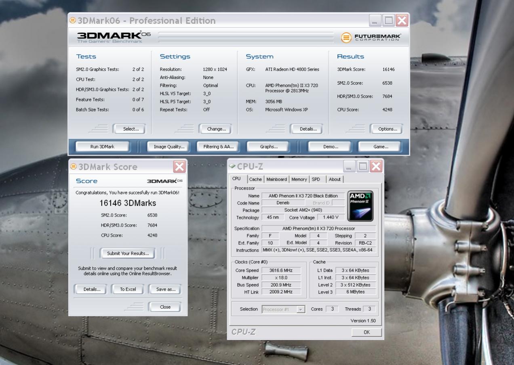The image size is (514, 365).
Task: Open the Image Quality tool
Action: (x=169, y=147)
